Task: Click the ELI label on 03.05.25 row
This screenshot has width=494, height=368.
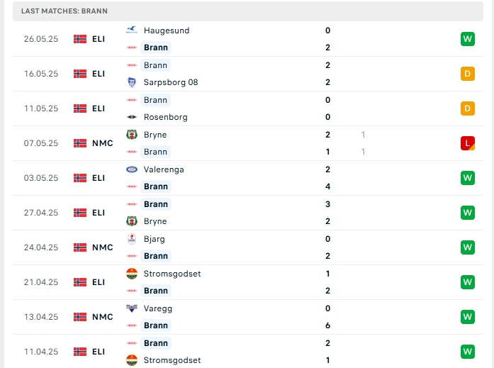Action: pyautogui.click(x=99, y=178)
